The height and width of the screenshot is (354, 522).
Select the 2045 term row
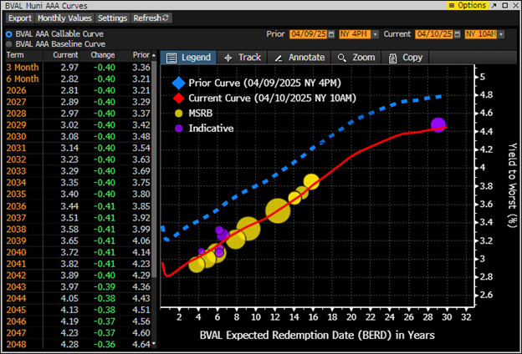(x=79, y=310)
